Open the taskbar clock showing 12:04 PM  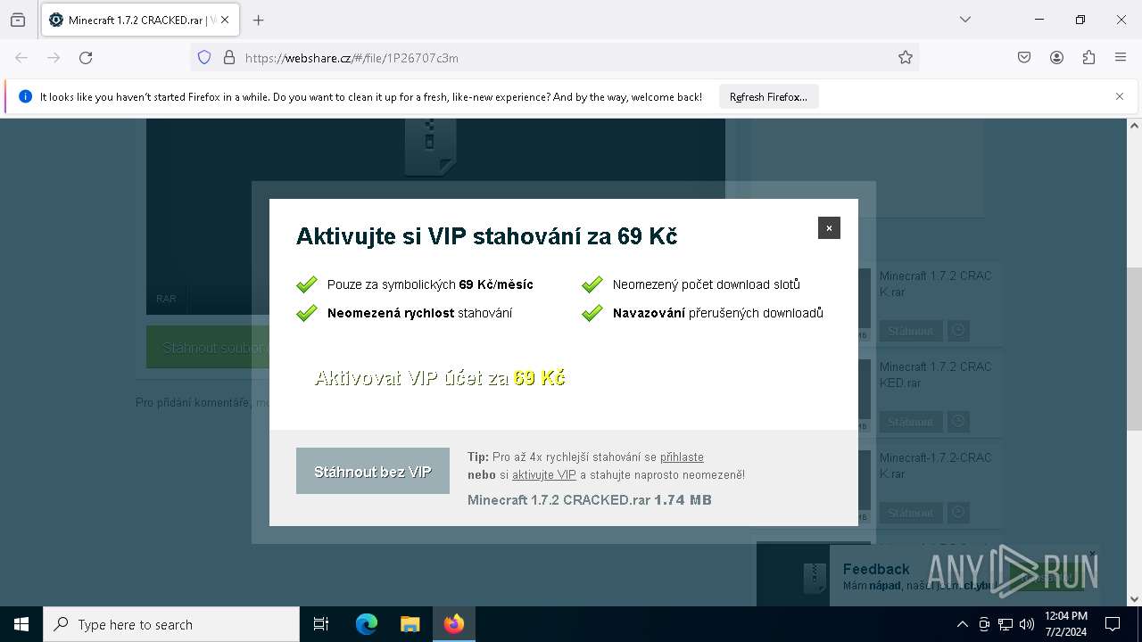click(1065, 624)
